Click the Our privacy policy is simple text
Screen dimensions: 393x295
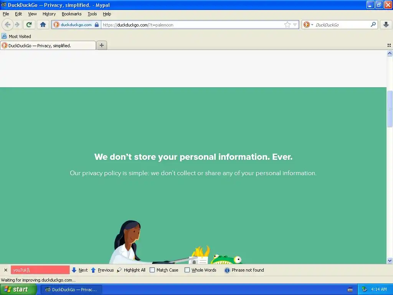193,173
